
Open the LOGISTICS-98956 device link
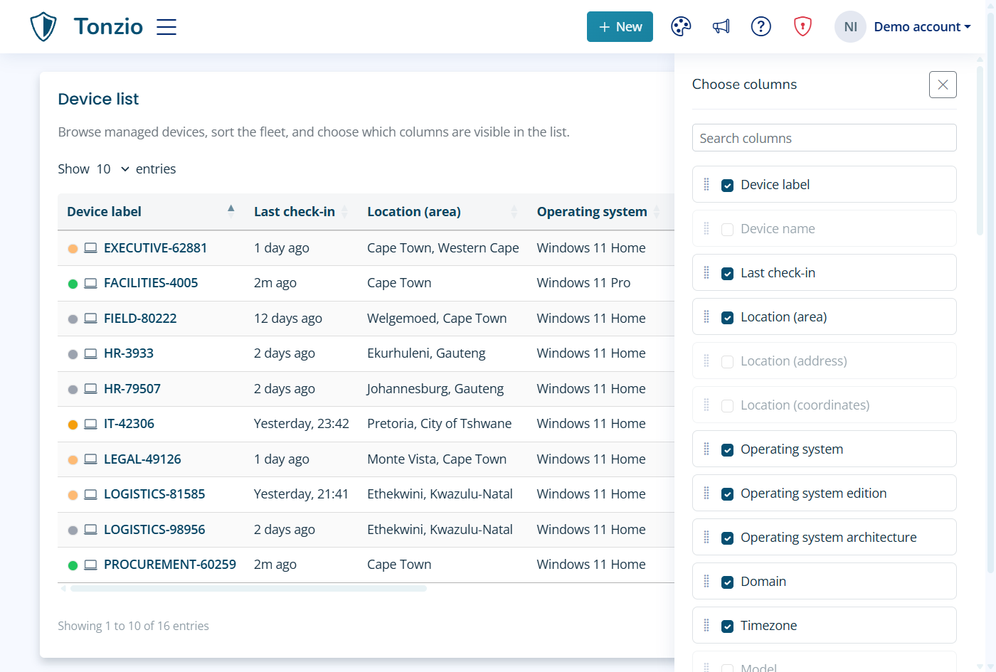[x=154, y=530]
